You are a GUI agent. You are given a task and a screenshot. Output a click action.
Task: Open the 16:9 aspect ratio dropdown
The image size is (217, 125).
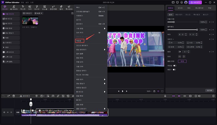pyautogui.click(x=149, y=91)
